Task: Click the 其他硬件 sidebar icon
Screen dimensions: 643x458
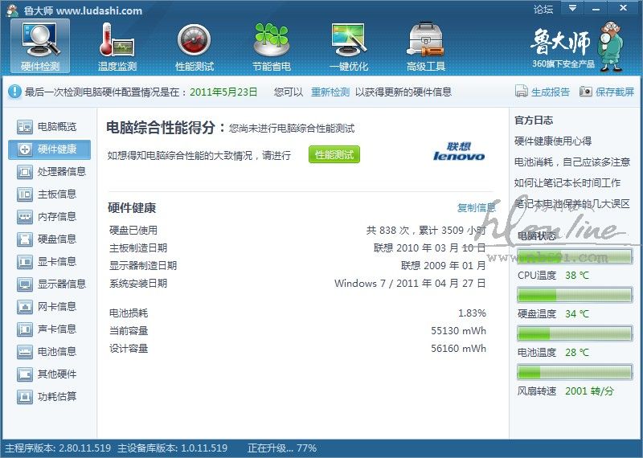Action: [25, 374]
